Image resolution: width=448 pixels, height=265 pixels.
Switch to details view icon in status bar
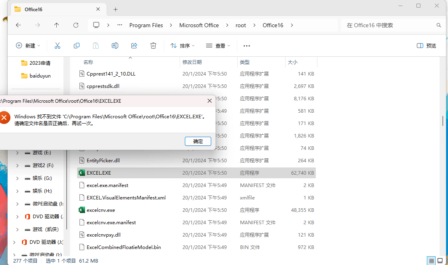pyautogui.click(x=431, y=261)
